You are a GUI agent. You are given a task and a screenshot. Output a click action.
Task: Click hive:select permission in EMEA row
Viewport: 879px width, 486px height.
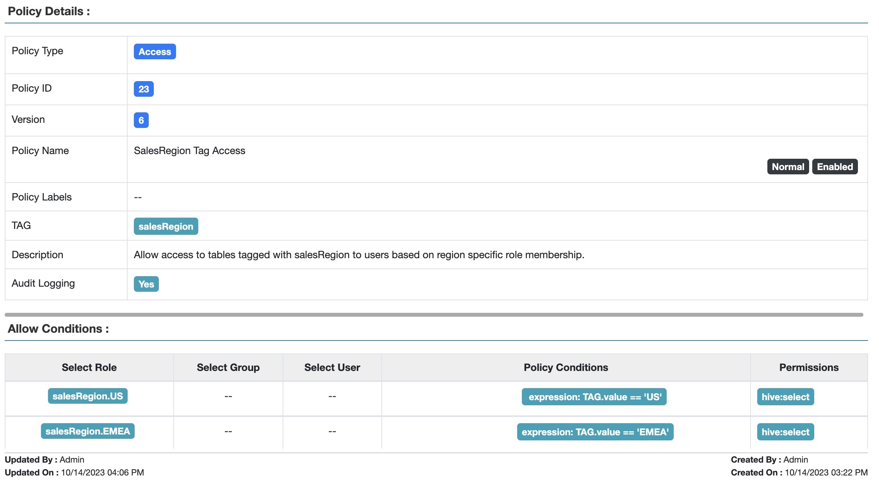(x=785, y=432)
